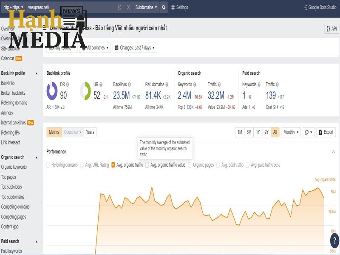
Task: Open the link in new tab icon
Action: tap(120, 8)
